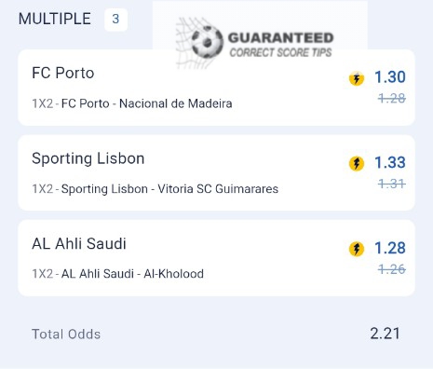Select the Sporting Lisbon selection title
The width and height of the screenshot is (433, 369).
pyautogui.click(x=88, y=158)
